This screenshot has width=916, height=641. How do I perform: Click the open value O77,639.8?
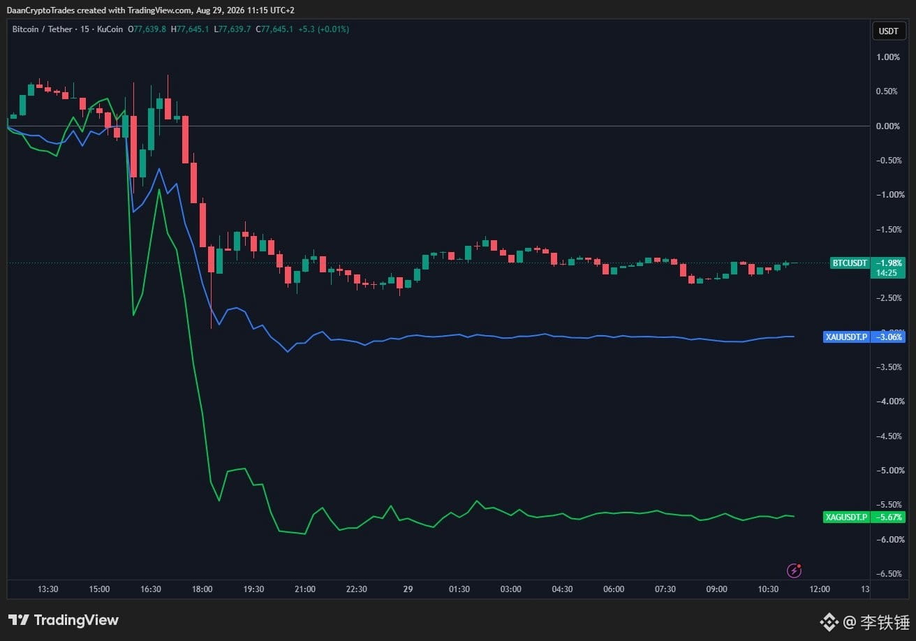[147, 29]
